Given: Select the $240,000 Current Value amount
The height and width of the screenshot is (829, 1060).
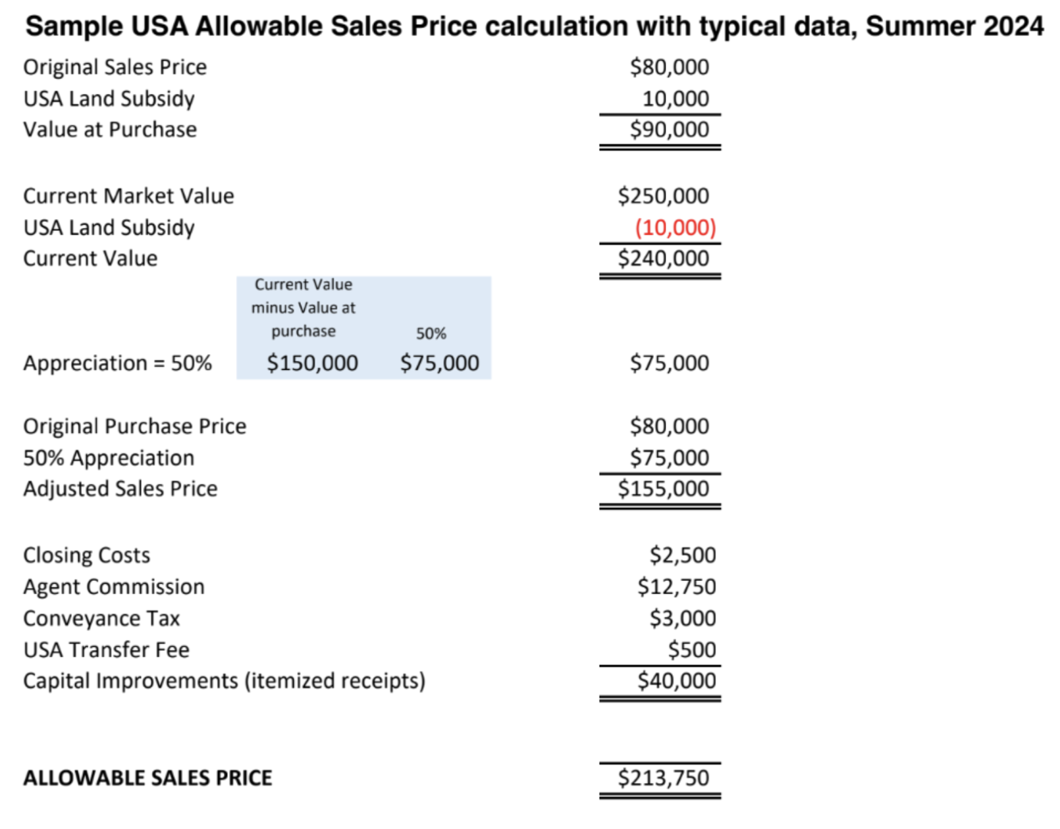Looking at the screenshot, I should [x=663, y=259].
